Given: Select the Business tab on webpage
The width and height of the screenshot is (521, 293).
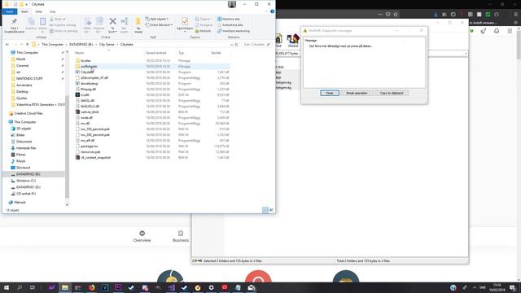Looking at the screenshot, I should tap(181, 236).
